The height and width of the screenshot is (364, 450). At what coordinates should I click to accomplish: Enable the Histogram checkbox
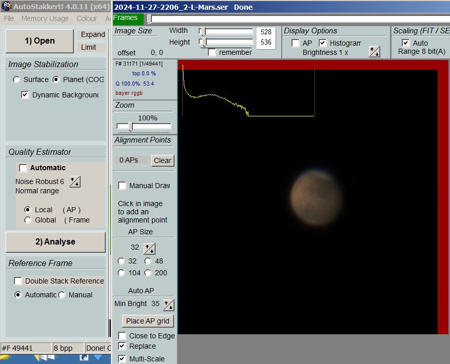pos(323,43)
